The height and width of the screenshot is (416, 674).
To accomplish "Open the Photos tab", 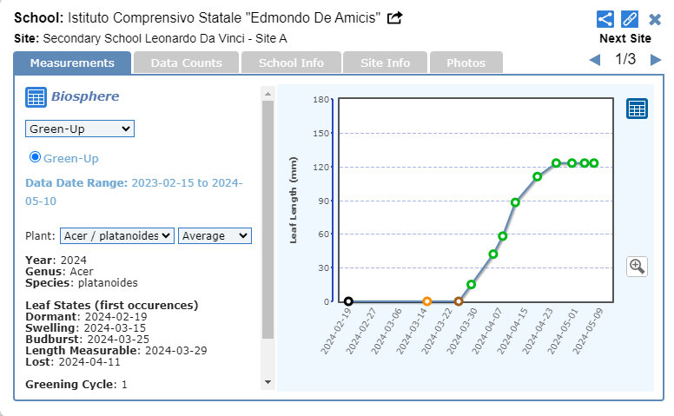I will click(466, 63).
